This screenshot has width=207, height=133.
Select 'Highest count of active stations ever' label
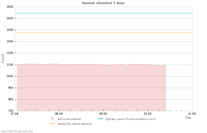click(130, 119)
